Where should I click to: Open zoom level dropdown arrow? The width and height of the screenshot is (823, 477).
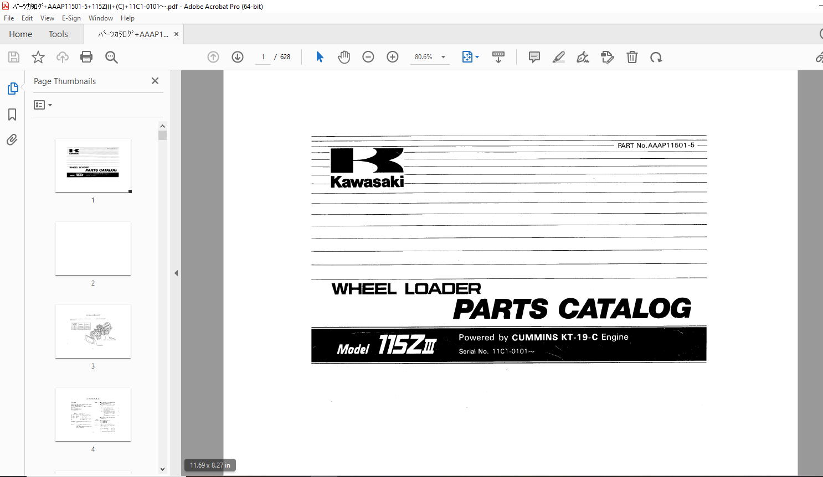click(x=443, y=57)
